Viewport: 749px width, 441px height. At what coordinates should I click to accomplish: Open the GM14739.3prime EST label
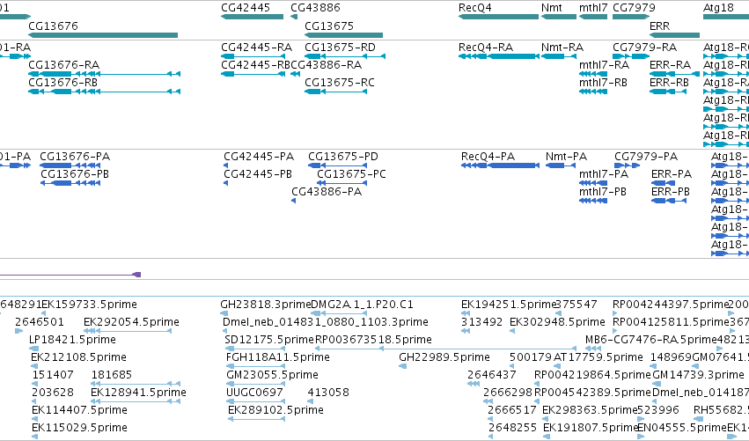(698, 375)
